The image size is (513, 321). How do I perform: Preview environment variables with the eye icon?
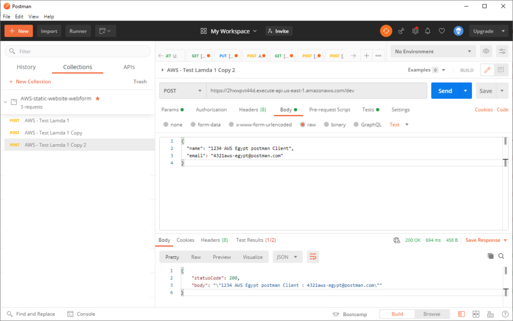485,51
